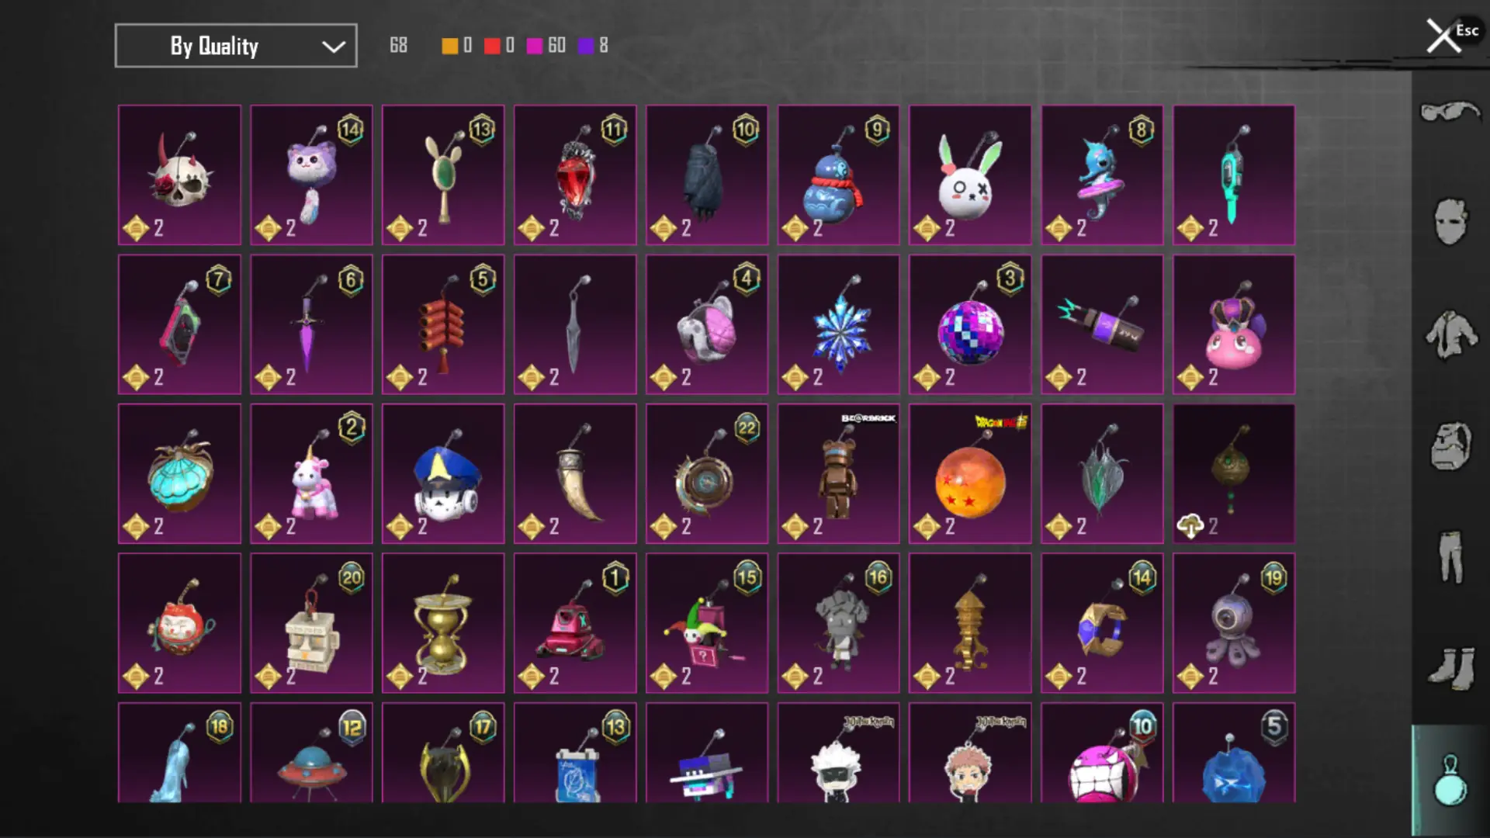This screenshot has height=838, width=1490.
Task: Select the face mask category icon
Action: point(1450,222)
